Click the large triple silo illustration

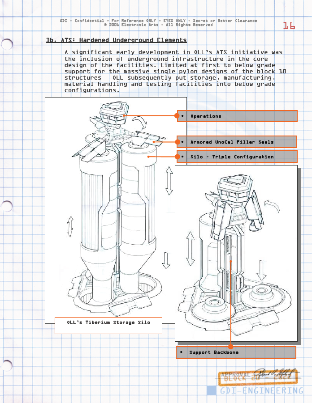click(116, 210)
